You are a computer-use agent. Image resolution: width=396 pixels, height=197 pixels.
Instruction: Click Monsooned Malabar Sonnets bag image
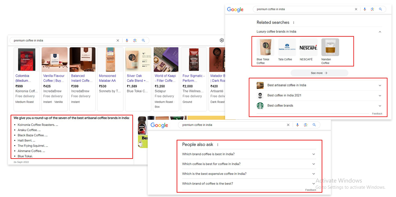[110, 60]
